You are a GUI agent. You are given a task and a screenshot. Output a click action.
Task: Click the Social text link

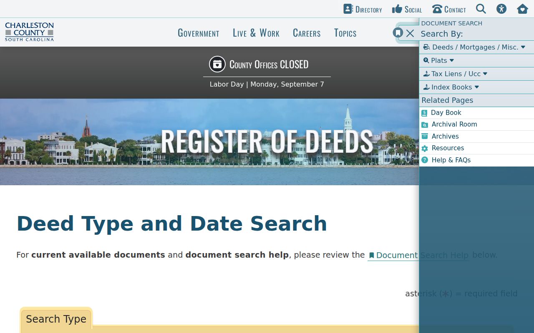(x=413, y=9)
